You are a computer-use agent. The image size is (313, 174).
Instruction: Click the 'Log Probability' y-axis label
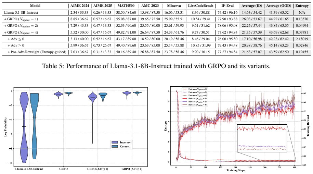pos(5,127)
